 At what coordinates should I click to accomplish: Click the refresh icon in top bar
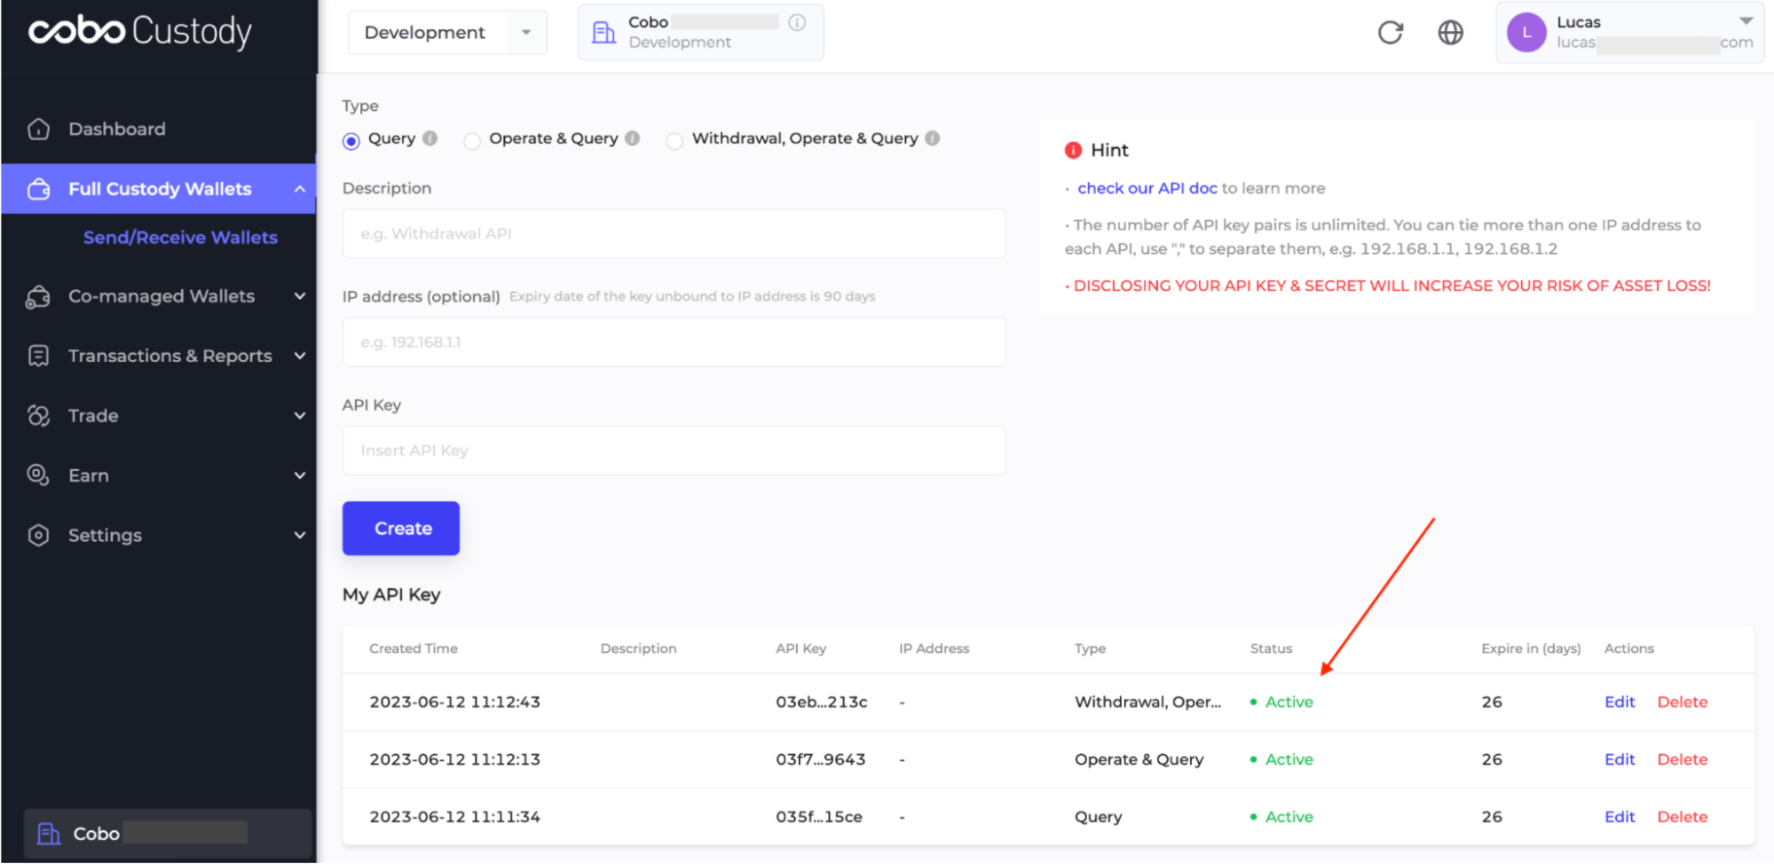pos(1391,33)
